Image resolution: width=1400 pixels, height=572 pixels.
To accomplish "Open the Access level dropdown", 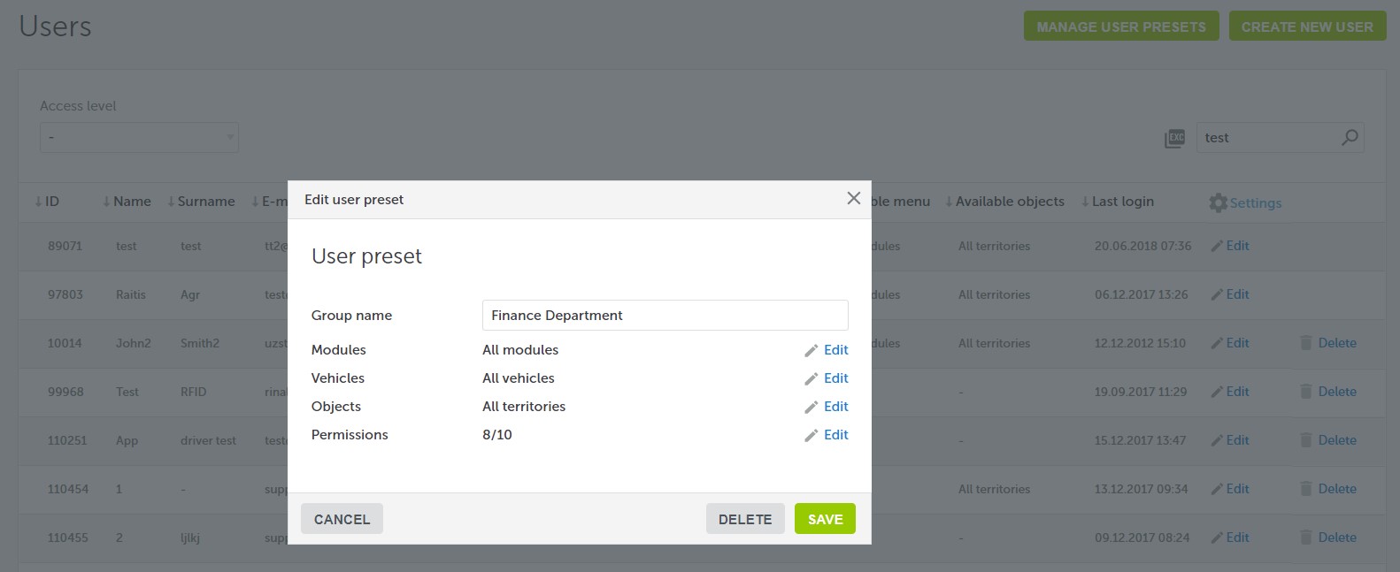I will pyautogui.click(x=139, y=137).
